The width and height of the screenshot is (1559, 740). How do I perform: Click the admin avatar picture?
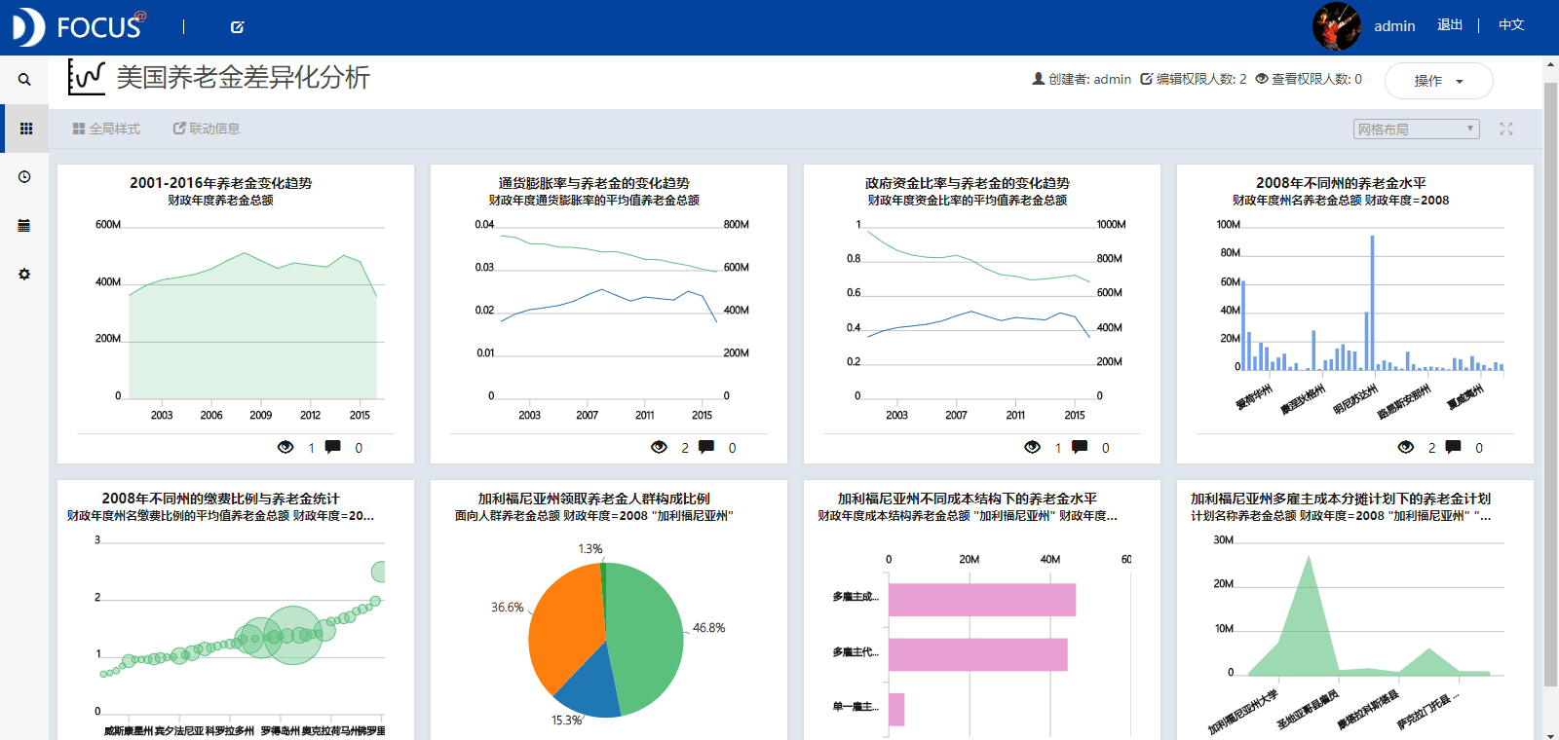tap(1337, 26)
